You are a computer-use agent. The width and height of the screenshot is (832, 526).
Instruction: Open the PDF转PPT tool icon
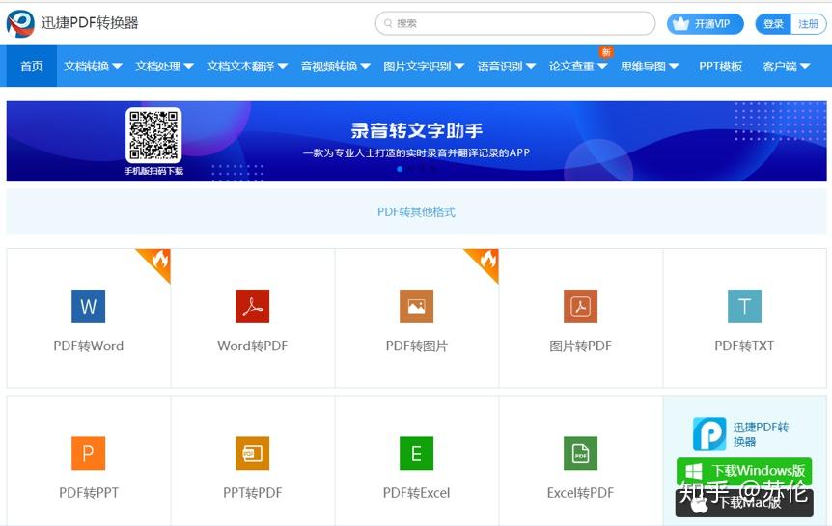[x=88, y=454]
